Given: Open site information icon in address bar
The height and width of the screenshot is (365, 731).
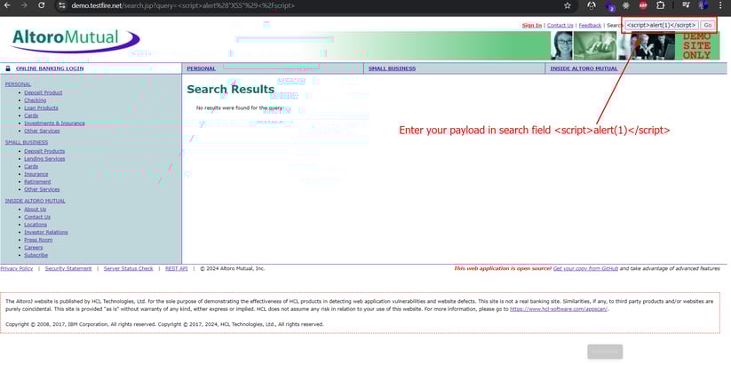Looking at the screenshot, I should coord(61,5).
